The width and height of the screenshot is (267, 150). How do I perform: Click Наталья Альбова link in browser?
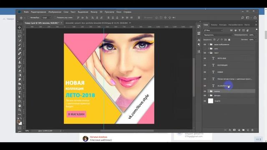(98, 137)
